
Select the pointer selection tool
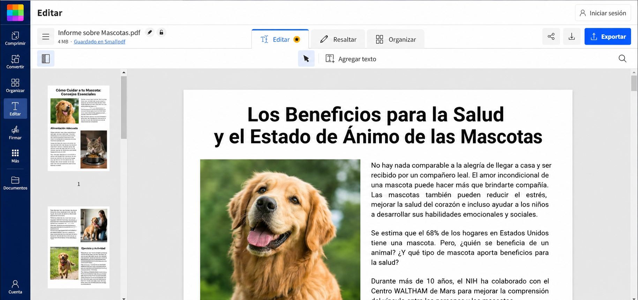306,59
